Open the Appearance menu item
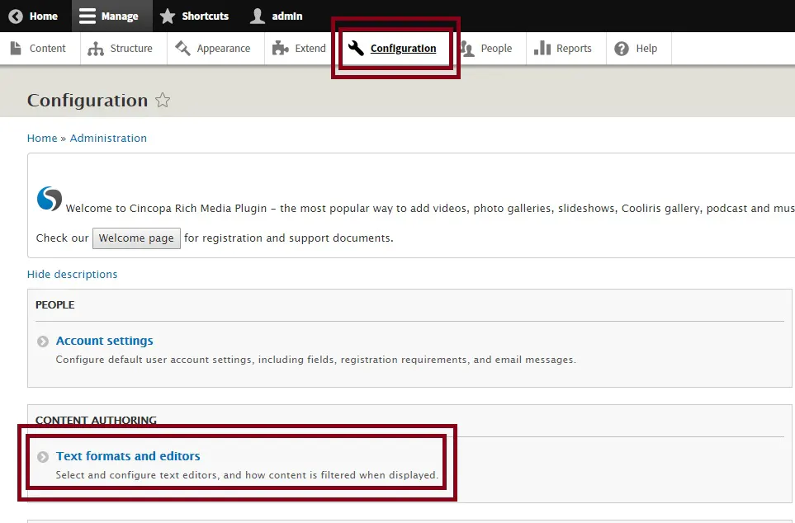Image resolution: width=795 pixels, height=523 pixels. [215, 48]
